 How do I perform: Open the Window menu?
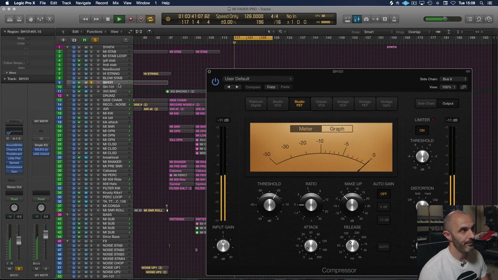coord(143,3)
